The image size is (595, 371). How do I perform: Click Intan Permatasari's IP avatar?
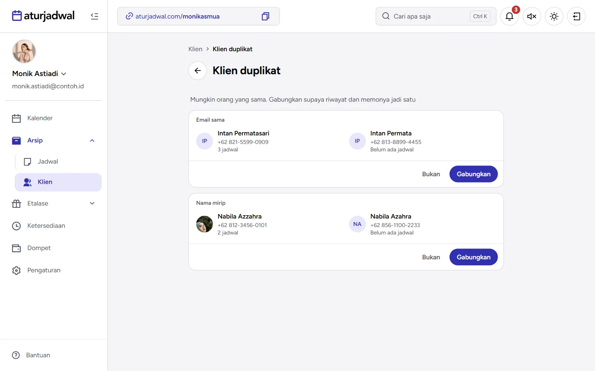point(205,141)
